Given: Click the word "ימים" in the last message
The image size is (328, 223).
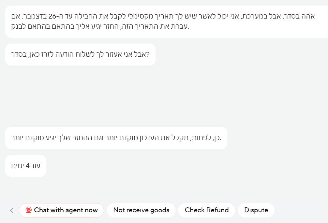Looking at the screenshot, I should click(x=18, y=166).
